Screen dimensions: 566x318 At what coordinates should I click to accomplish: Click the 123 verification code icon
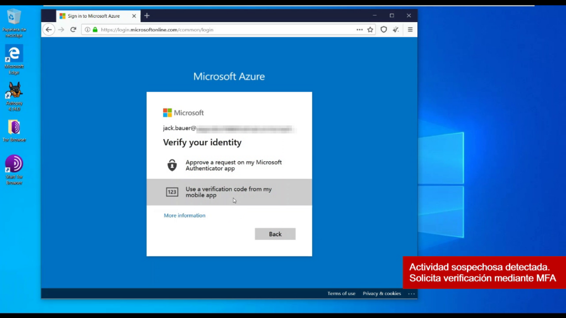[172, 192]
